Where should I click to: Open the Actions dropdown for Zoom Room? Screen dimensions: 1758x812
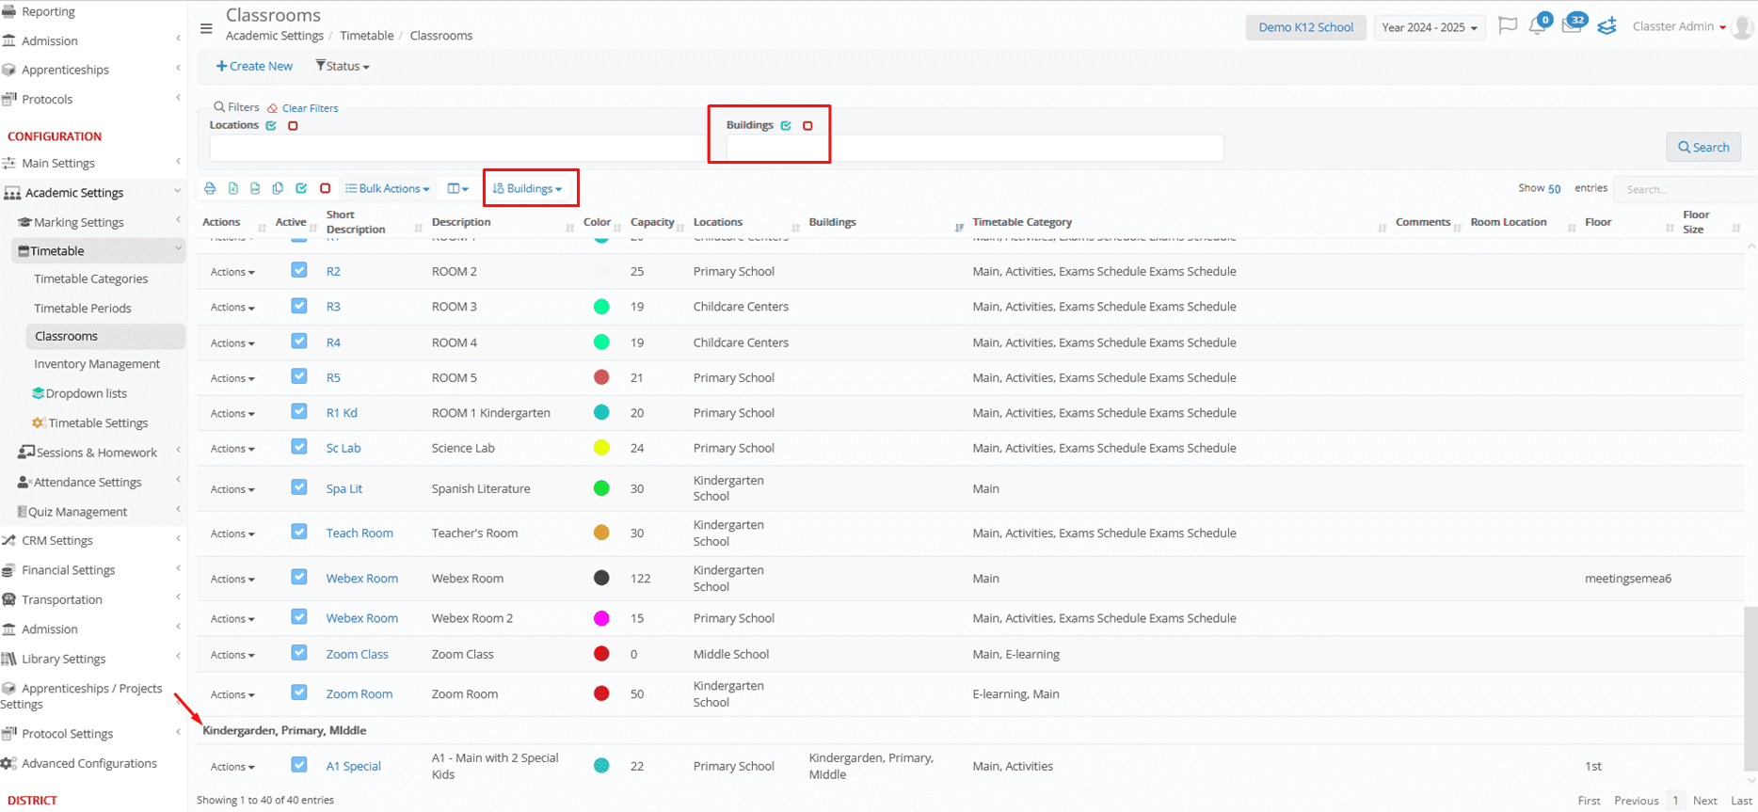pos(232,694)
